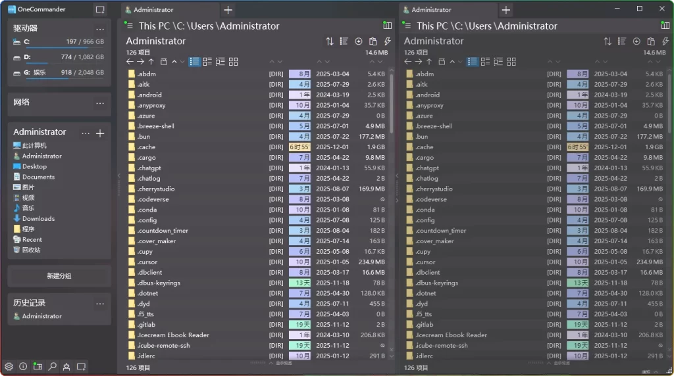Toggle dual-pane layout icon in bottom toolbar
Screen dimensions: 674x376
[x=38, y=366]
